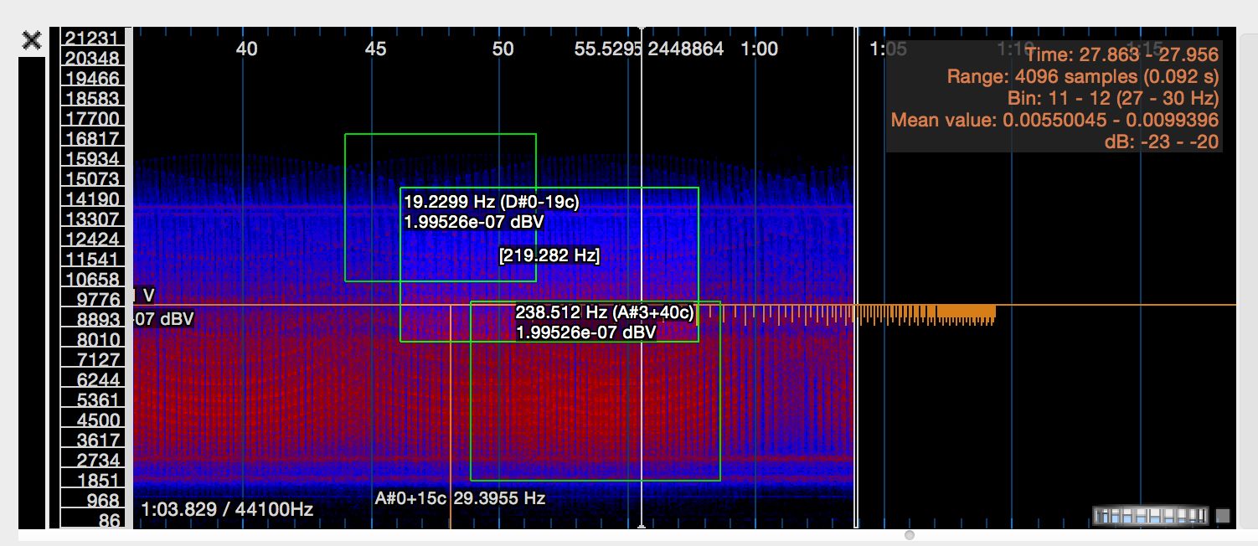Click 21231 on the frequency scale
The height and width of the screenshot is (546, 1258).
(x=92, y=38)
